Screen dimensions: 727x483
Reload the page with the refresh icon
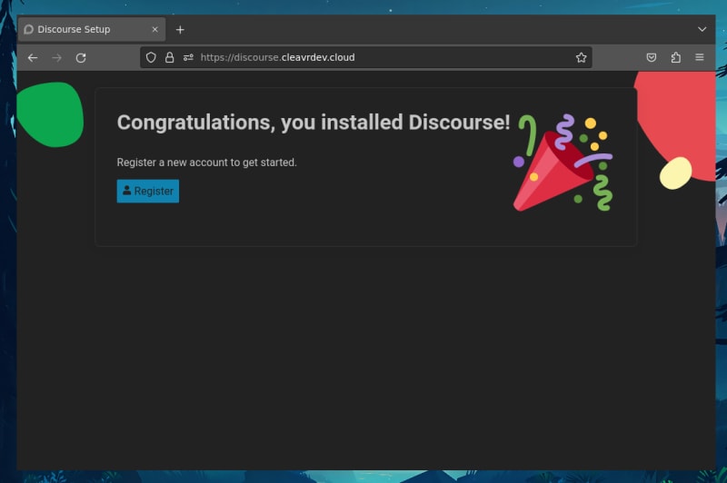tap(81, 58)
